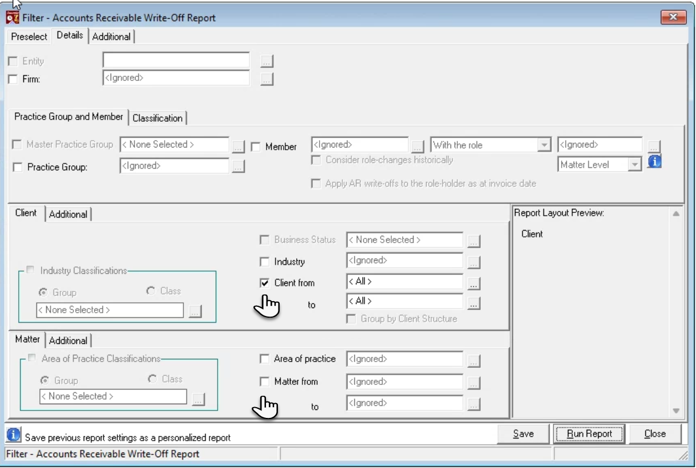Screen dimensions: 696x468
Task: Expand the Matter Level dropdown
Action: click(x=635, y=165)
